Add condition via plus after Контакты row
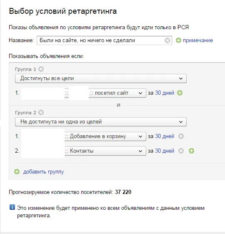 tap(191, 151)
